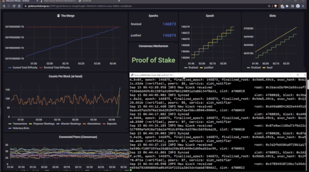Screen dimensions: 309x172
Task: Click yellow swatch beside head legend
Action: 264,67
